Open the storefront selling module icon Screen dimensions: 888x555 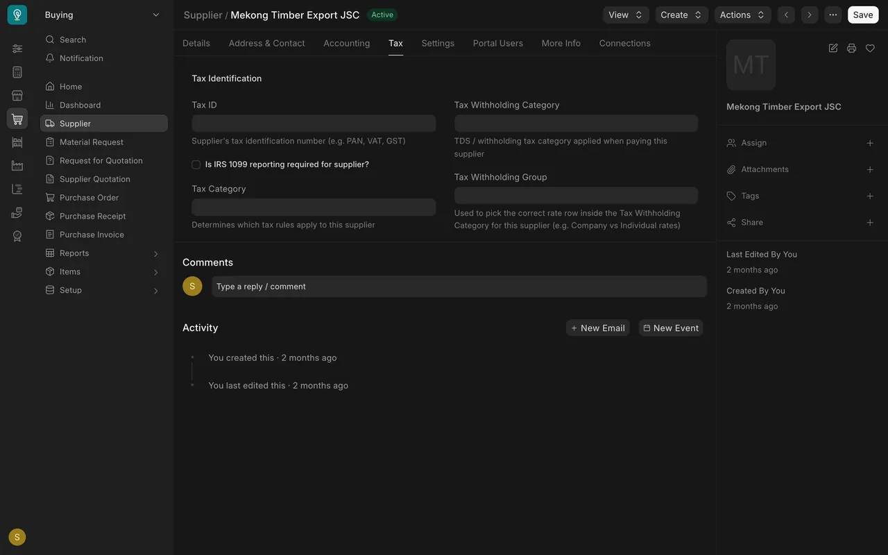coord(17,96)
